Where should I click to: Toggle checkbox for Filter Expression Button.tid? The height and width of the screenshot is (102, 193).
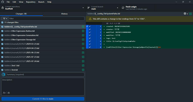pyautogui.click(x=2, y=31)
